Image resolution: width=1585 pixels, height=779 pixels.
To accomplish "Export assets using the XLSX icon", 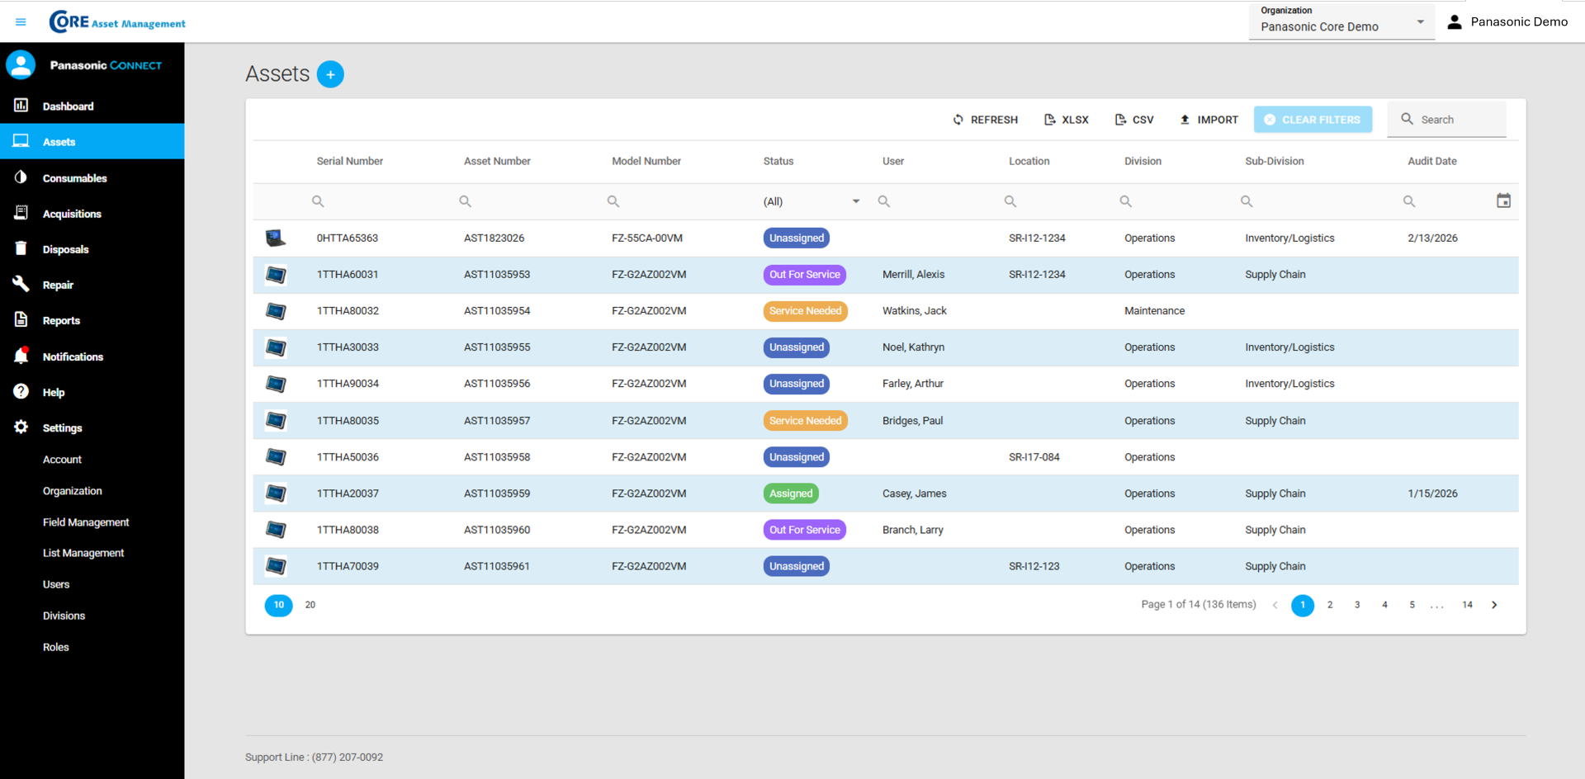I will (x=1048, y=119).
